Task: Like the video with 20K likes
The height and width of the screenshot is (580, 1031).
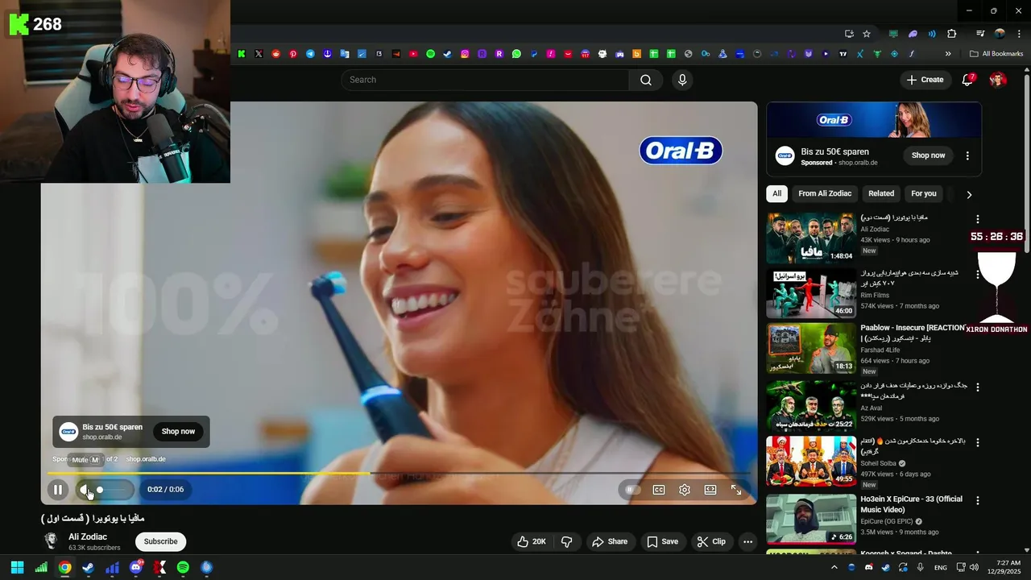Action: pos(532,541)
